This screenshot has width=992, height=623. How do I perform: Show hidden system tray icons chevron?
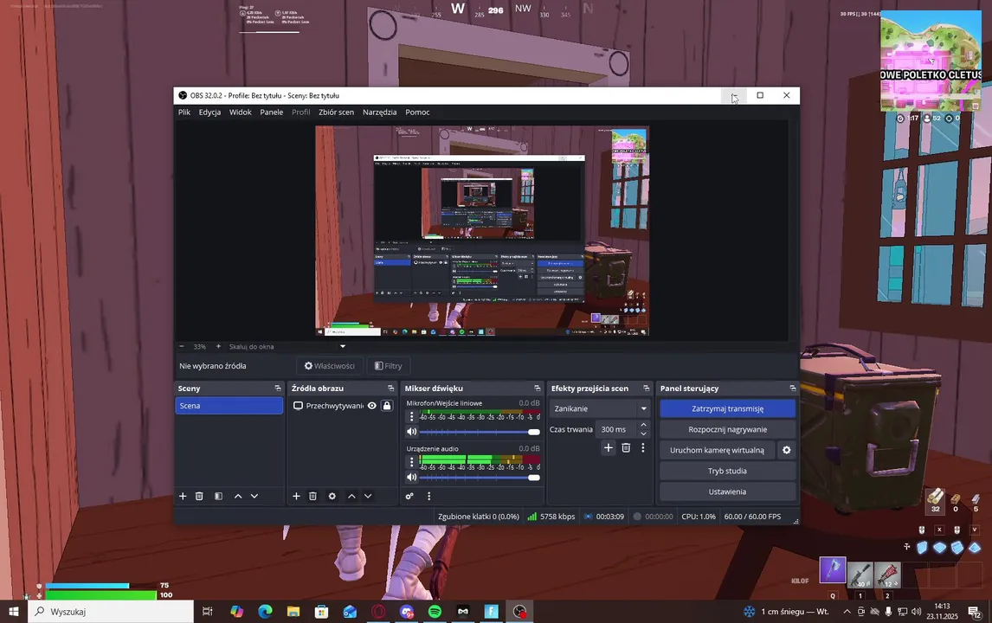[x=847, y=612]
